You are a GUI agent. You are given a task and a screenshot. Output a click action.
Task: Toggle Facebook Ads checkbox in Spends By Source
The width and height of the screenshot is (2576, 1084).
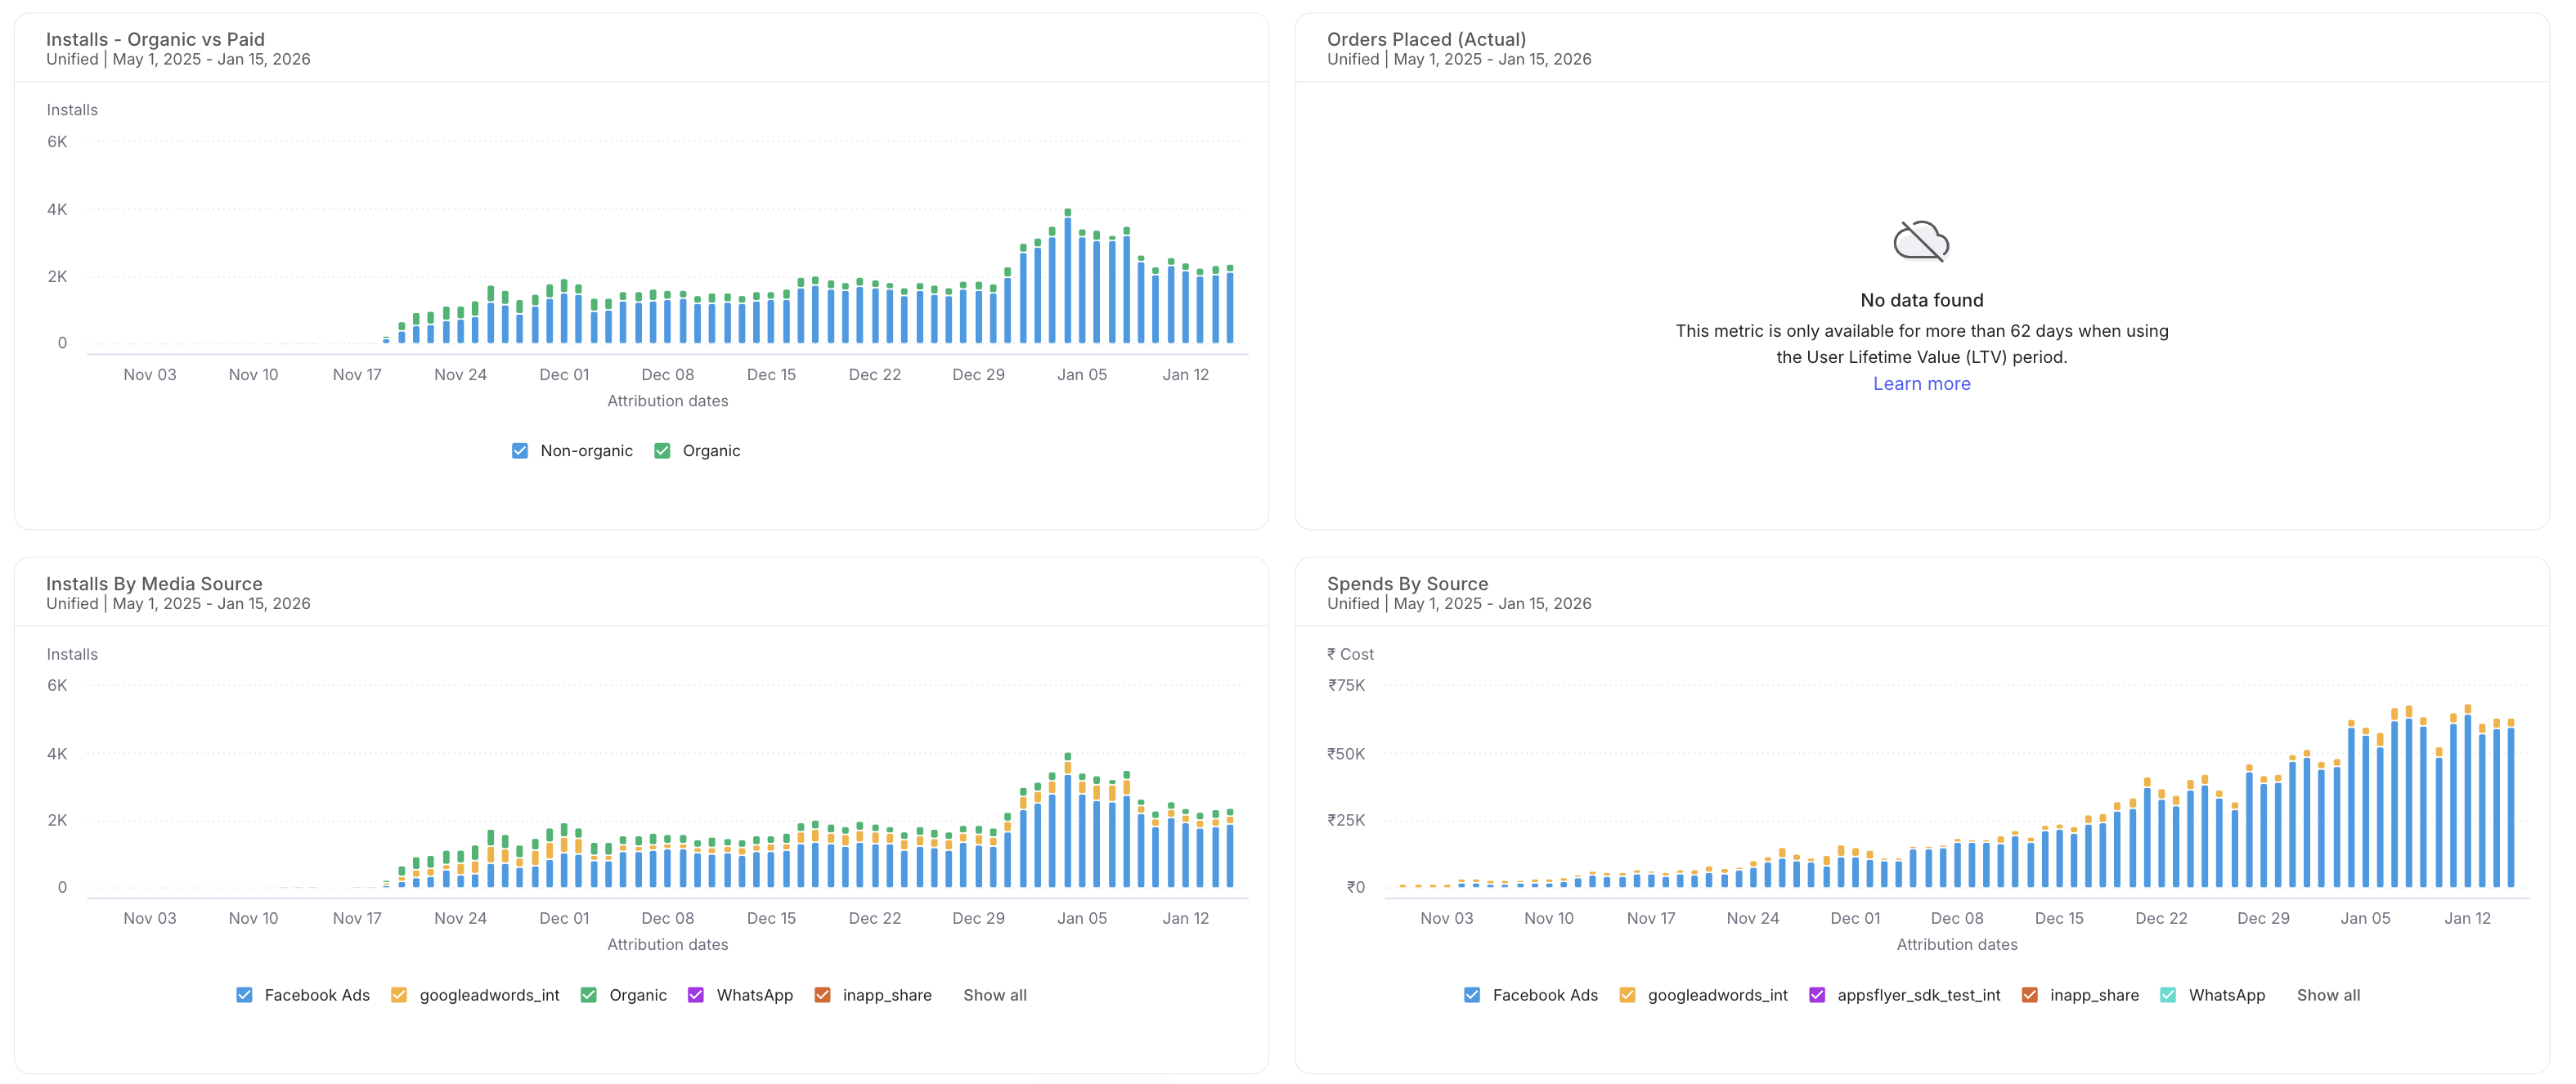click(x=1472, y=995)
